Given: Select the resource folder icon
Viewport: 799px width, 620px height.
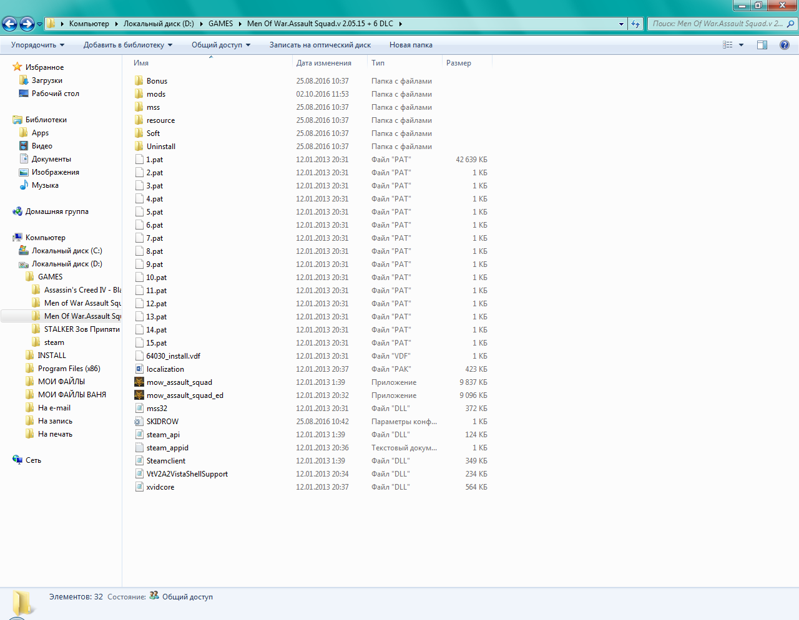Looking at the screenshot, I should click(139, 120).
